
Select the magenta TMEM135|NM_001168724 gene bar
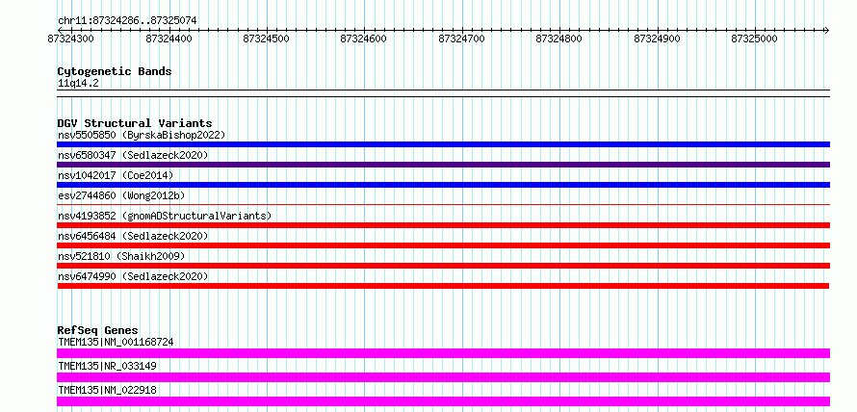click(443, 353)
